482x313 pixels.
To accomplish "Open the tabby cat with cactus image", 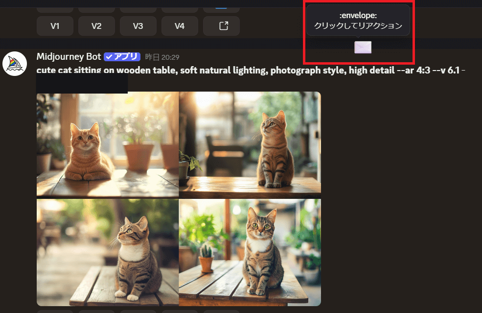I will [250, 252].
